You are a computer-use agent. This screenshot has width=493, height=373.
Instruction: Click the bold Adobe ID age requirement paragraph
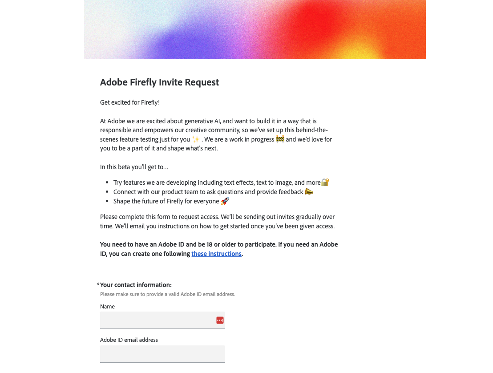pyautogui.click(x=218, y=249)
